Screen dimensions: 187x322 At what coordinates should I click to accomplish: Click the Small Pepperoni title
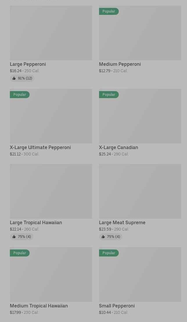coord(117,306)
